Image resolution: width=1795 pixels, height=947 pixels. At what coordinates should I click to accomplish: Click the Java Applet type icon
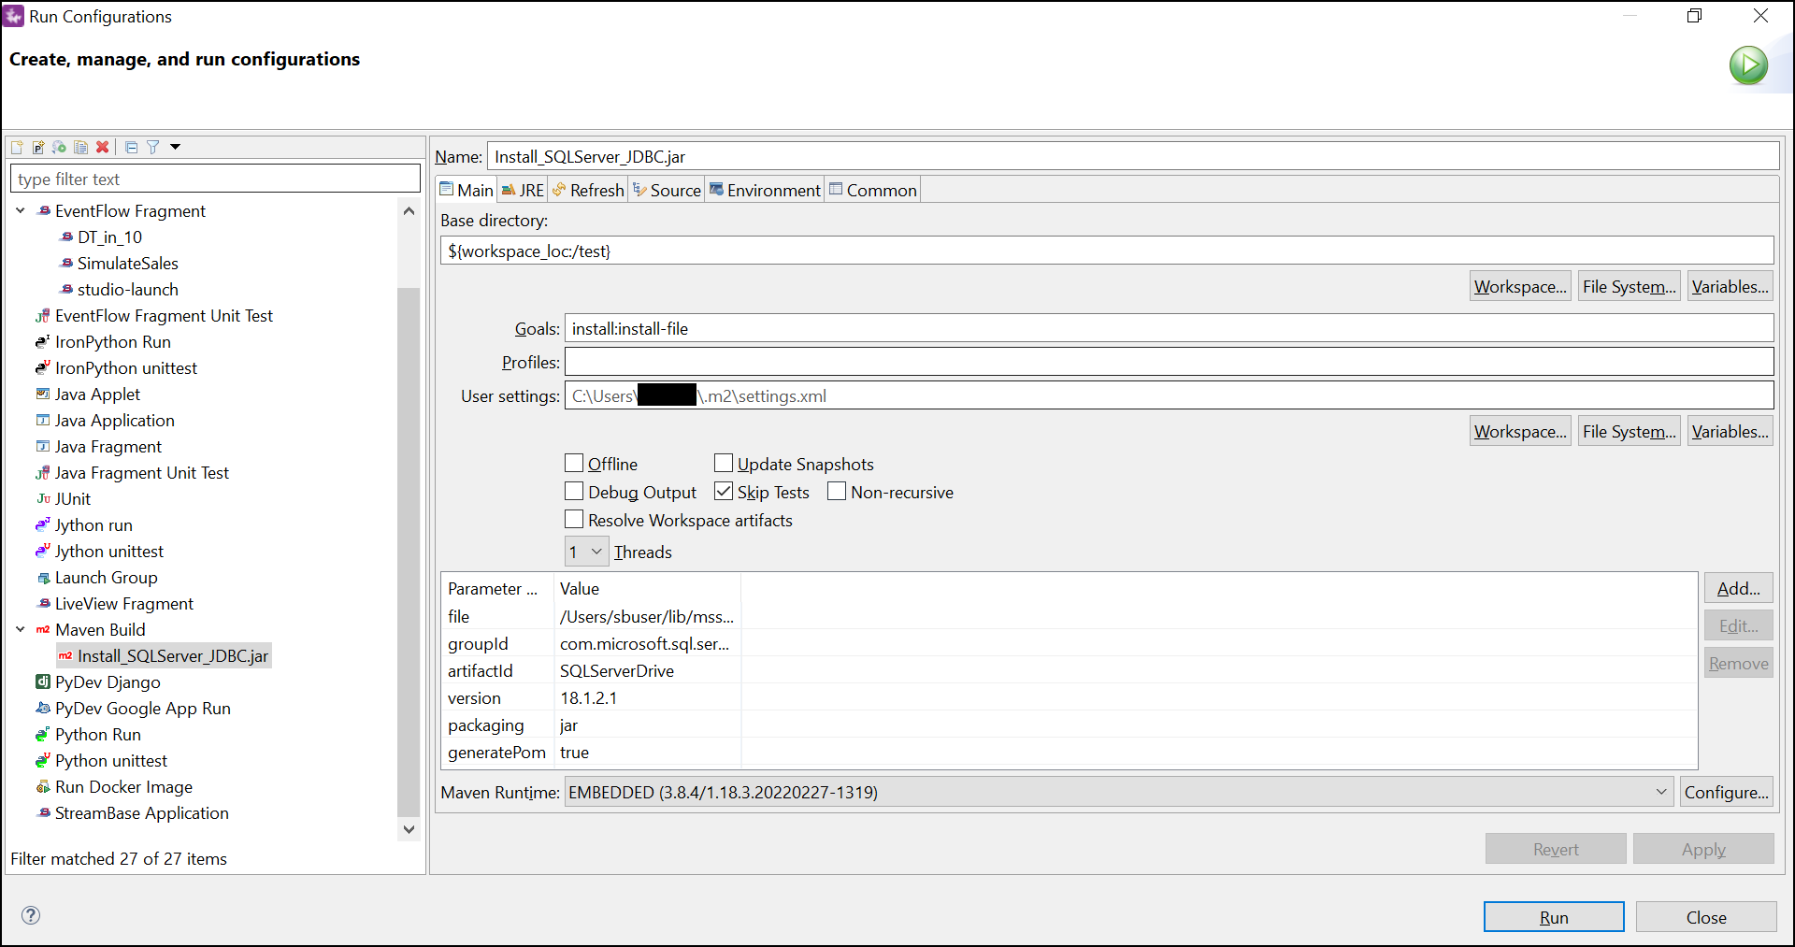[x=43, y=395]
